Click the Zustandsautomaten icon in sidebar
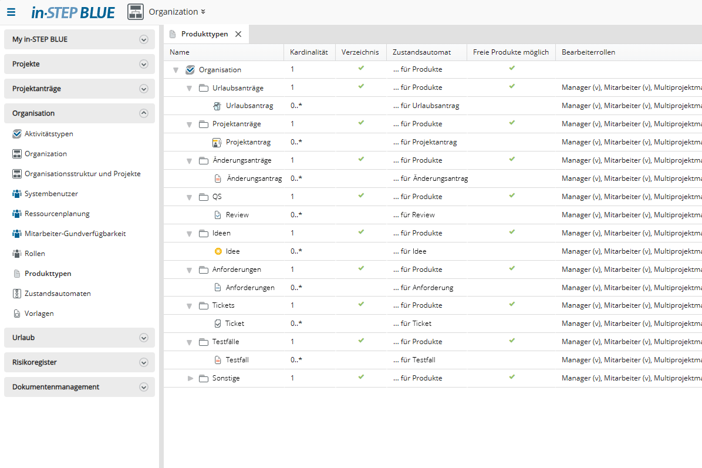702x468 pixels. coord(16,294)
